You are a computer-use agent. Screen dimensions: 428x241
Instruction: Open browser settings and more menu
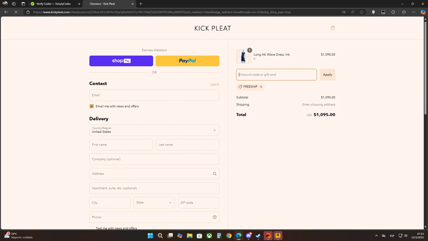click(x=414, y=12)
